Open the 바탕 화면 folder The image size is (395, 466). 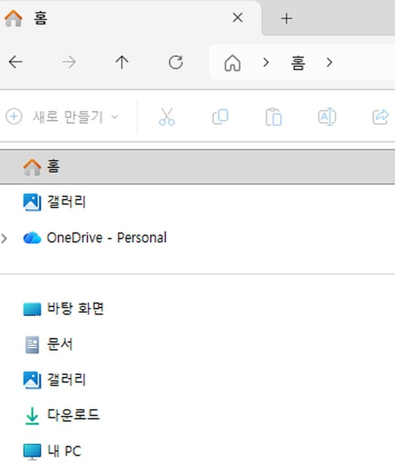[76, 309]
